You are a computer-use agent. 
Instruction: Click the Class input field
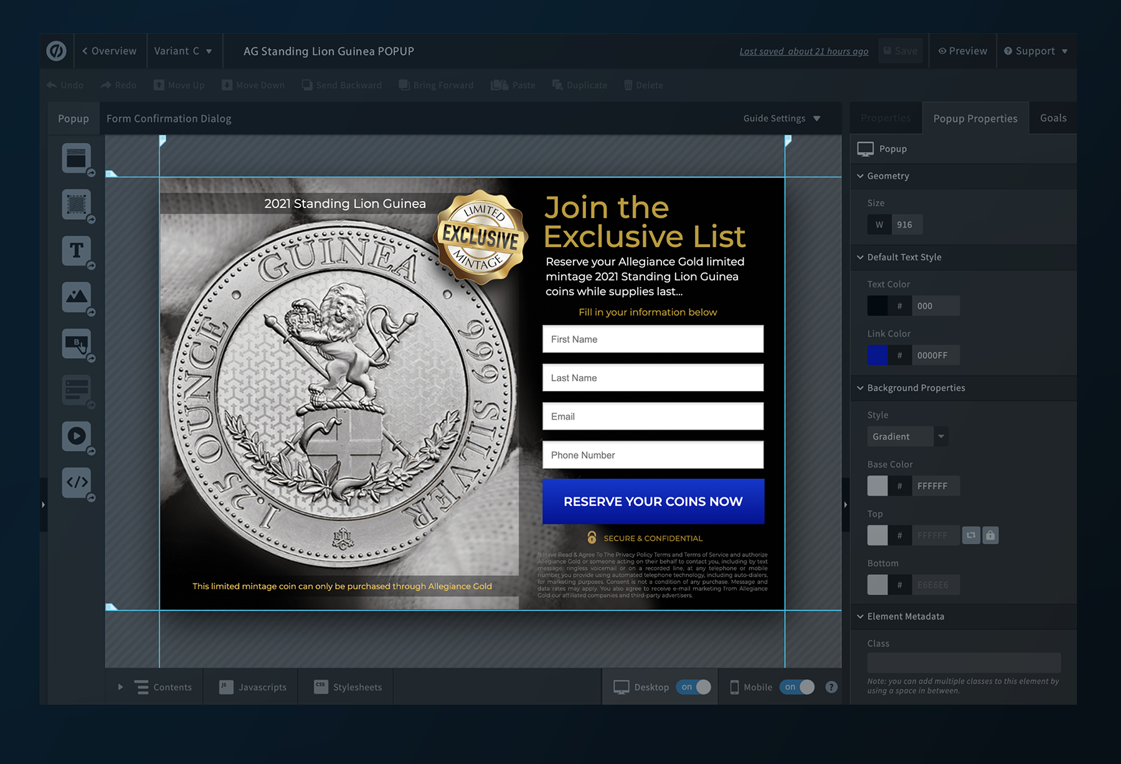(x=964, y=663)
